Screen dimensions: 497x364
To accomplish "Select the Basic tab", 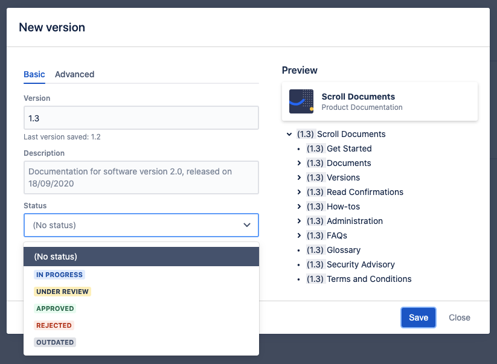I will (x=34, y=74).
